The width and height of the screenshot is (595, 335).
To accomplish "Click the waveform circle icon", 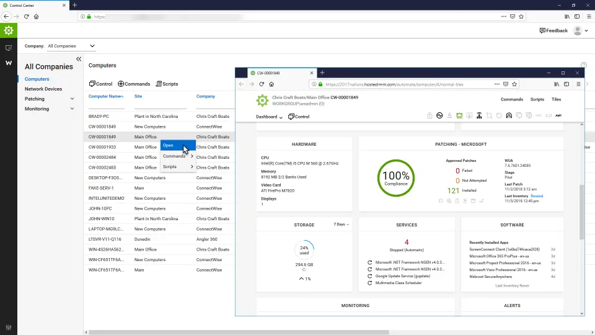I will [439, 115].
